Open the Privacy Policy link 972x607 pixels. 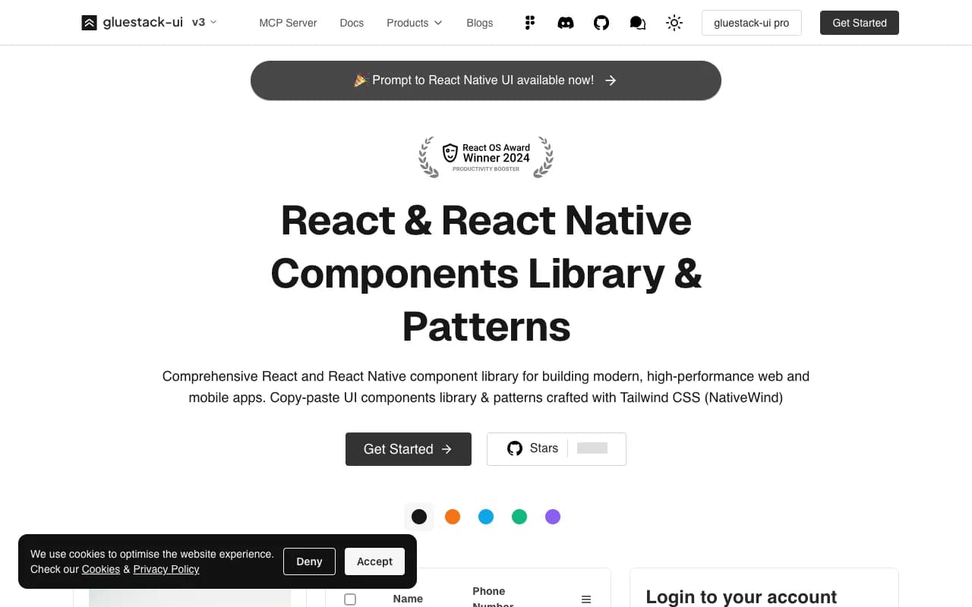pos(166,569)
